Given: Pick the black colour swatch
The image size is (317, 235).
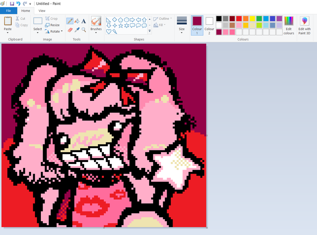Looking at the screenshot, I should [219, 19].
